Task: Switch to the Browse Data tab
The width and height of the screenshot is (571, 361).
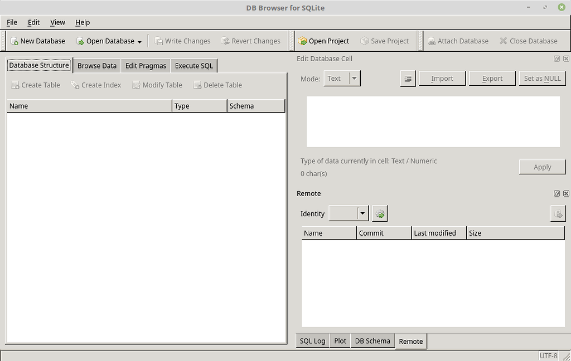Action: pyautogui.click(x=96, y=65)
